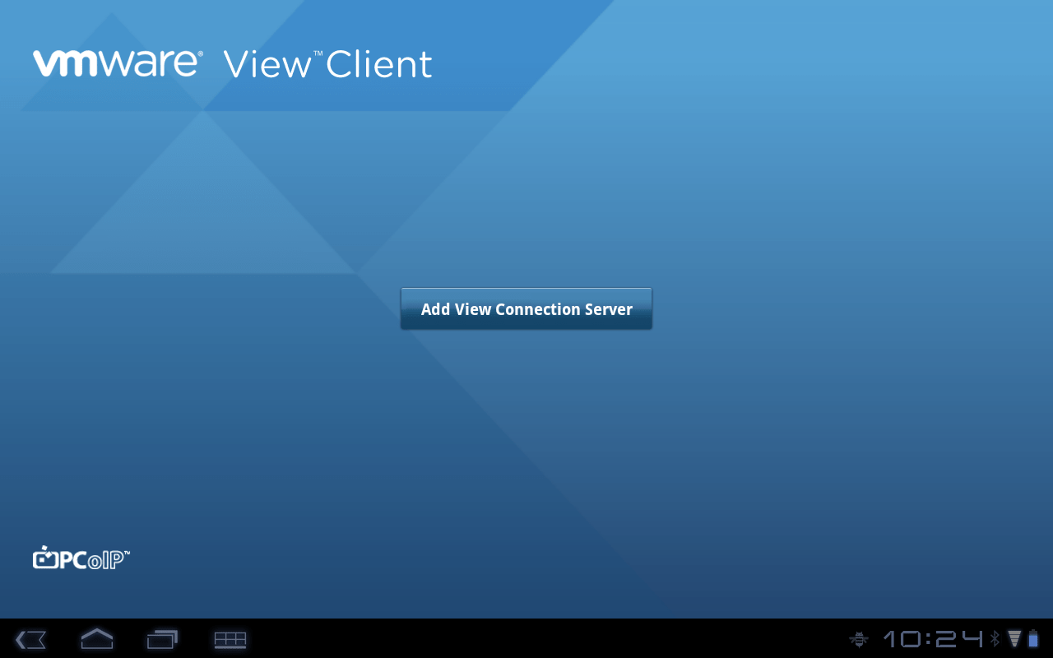Tap the 10:24 clock in system bar
This screenshot has height=658, width=1053.
(933, 638)
